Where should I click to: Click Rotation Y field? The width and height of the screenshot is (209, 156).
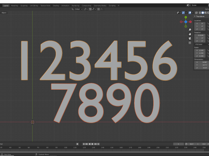pos(200,38)
